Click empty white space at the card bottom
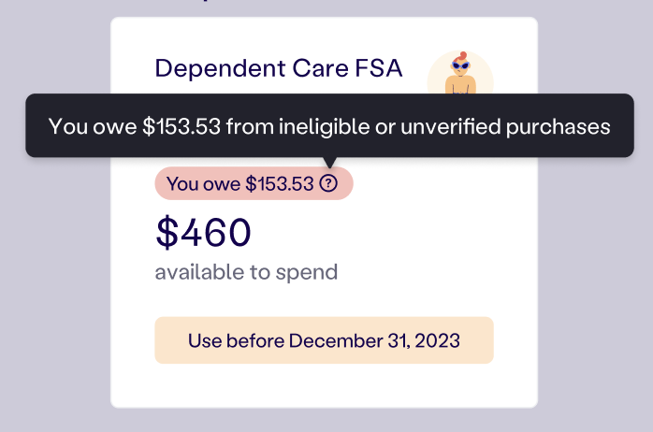This screenshot has width=653, height=432. click(324, 385)
